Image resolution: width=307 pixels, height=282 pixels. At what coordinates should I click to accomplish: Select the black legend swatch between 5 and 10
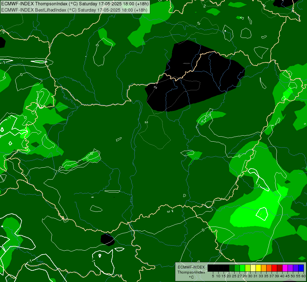[215, 268]
